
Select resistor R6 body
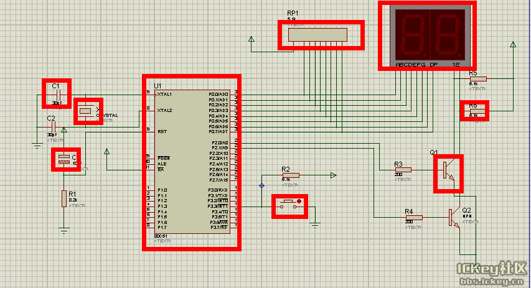(478, 111)
